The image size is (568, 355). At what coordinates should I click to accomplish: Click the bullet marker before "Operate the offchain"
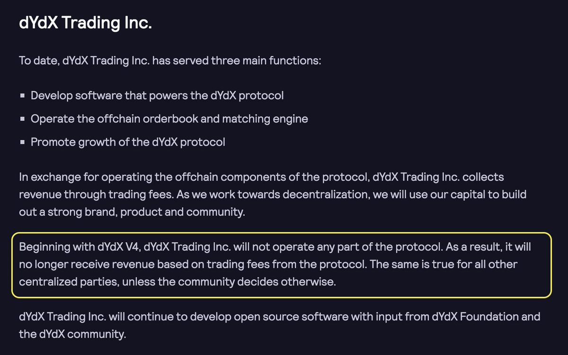pyautogui.click(x=22, y=119)
